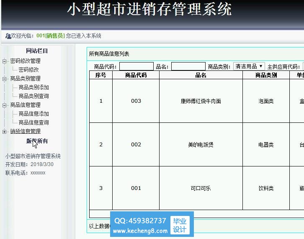304x239 pixels.
Task: Click the 小型超市进销存管理系统 page header title
Action: [x=149, y=9]
